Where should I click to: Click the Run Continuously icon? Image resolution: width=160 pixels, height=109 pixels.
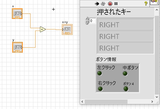click(103, 4)
